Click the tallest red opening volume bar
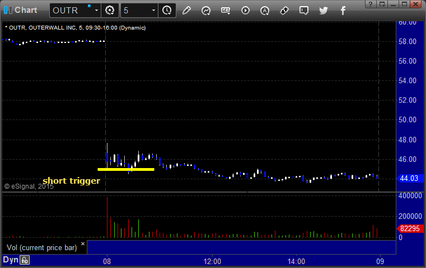426x268 pixels. point(107,217)
